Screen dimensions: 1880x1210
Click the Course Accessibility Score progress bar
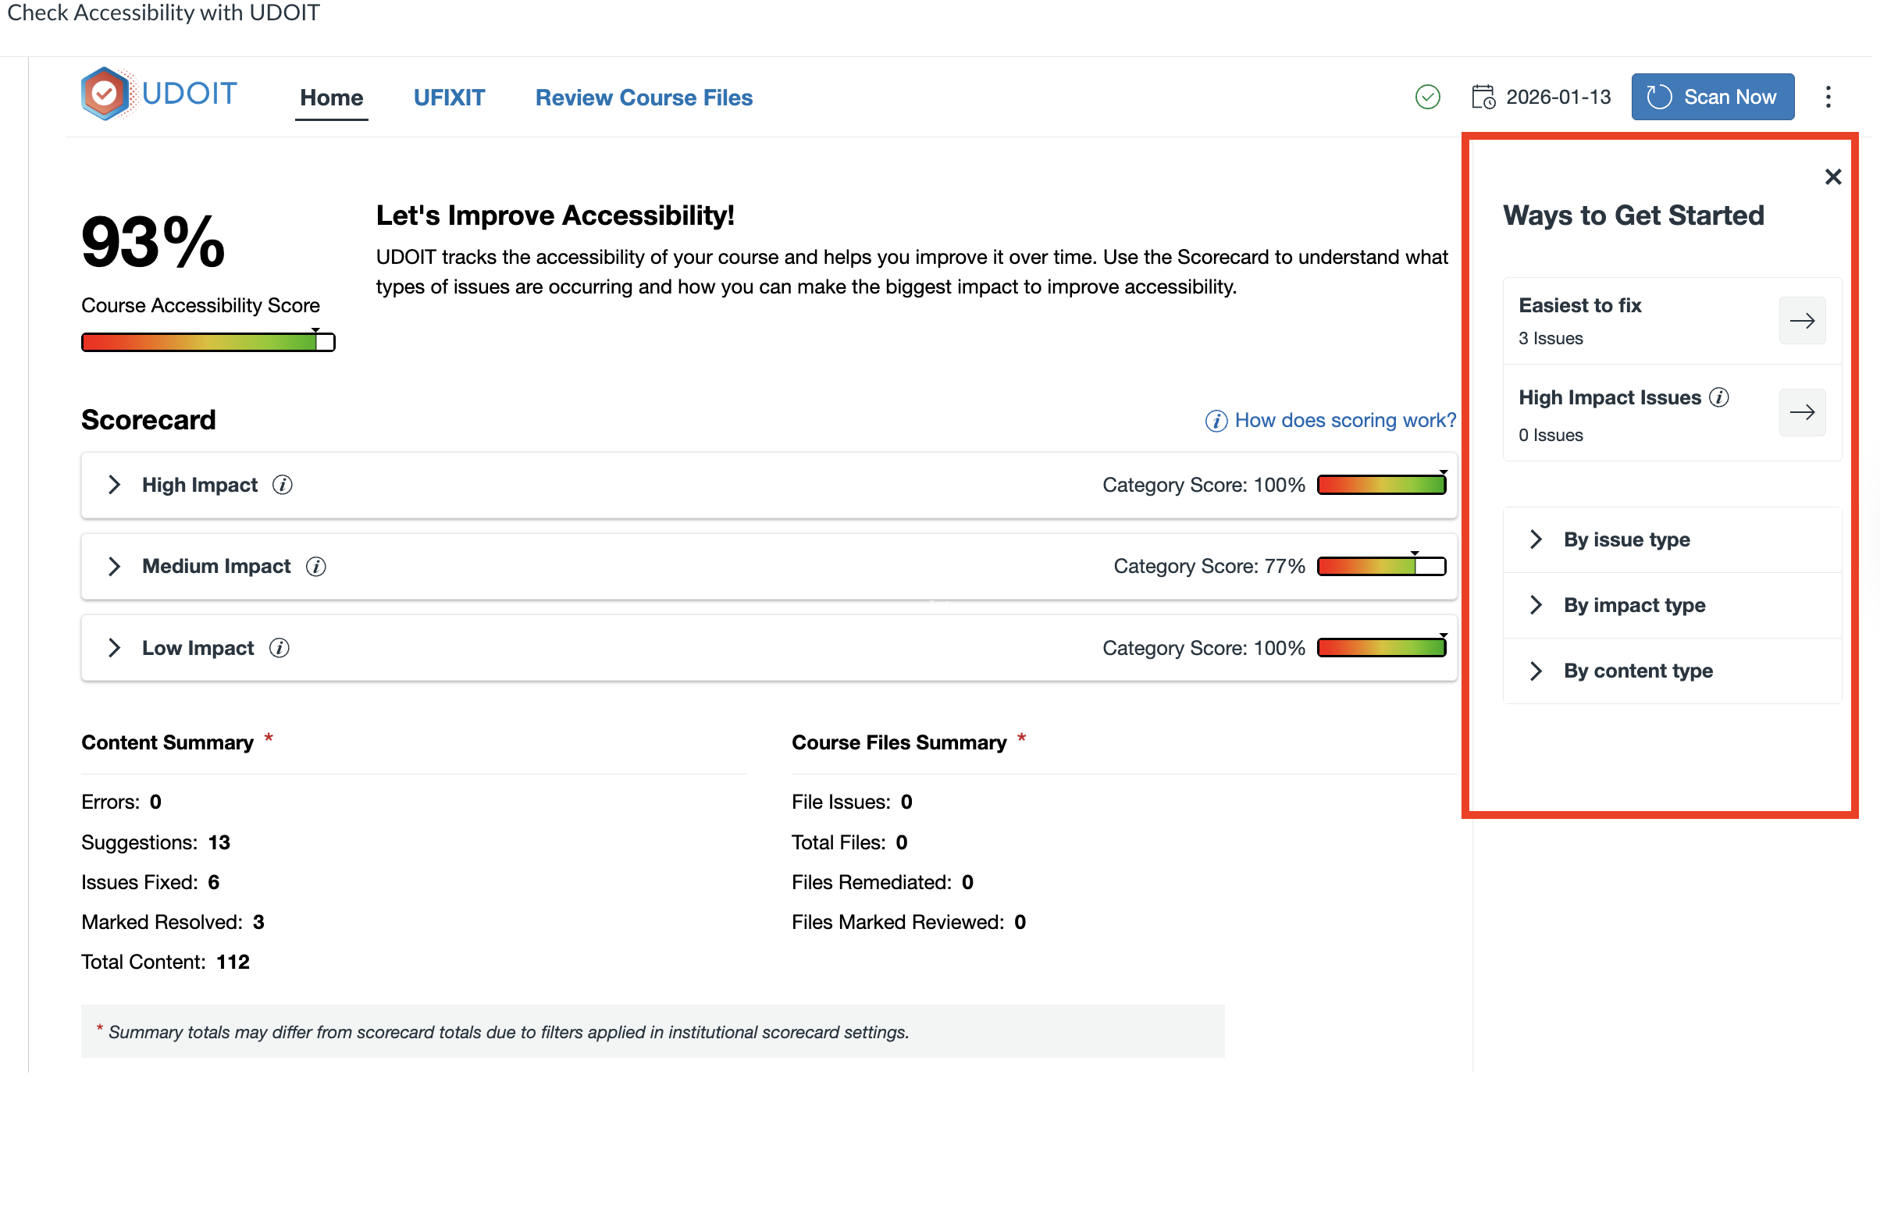point(208,342)
